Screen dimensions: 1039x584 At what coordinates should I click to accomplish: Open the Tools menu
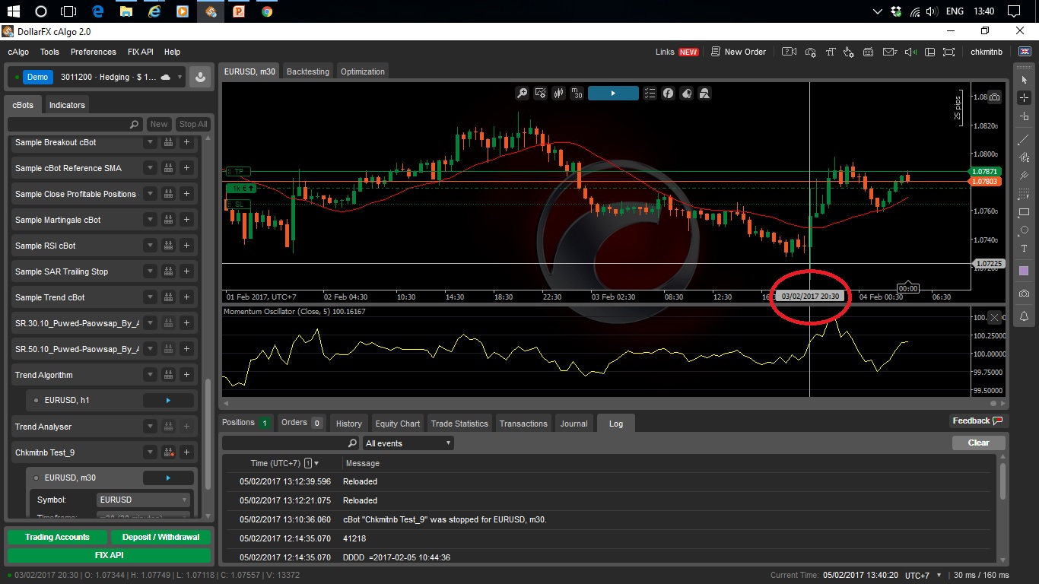pyautogui.click(x=49, y=52)
